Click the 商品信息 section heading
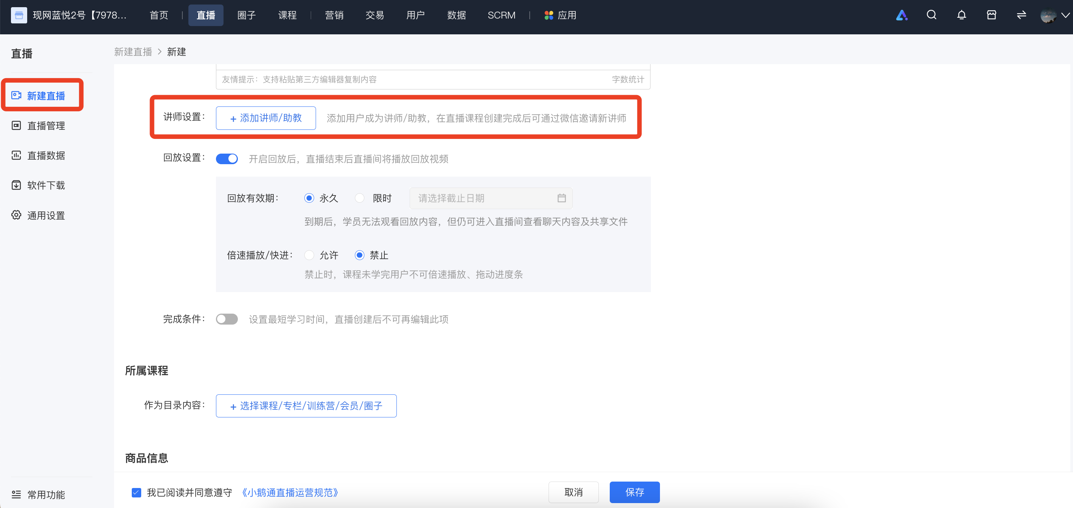Screen dimensions: 1073x508 [x=146, y=458]
